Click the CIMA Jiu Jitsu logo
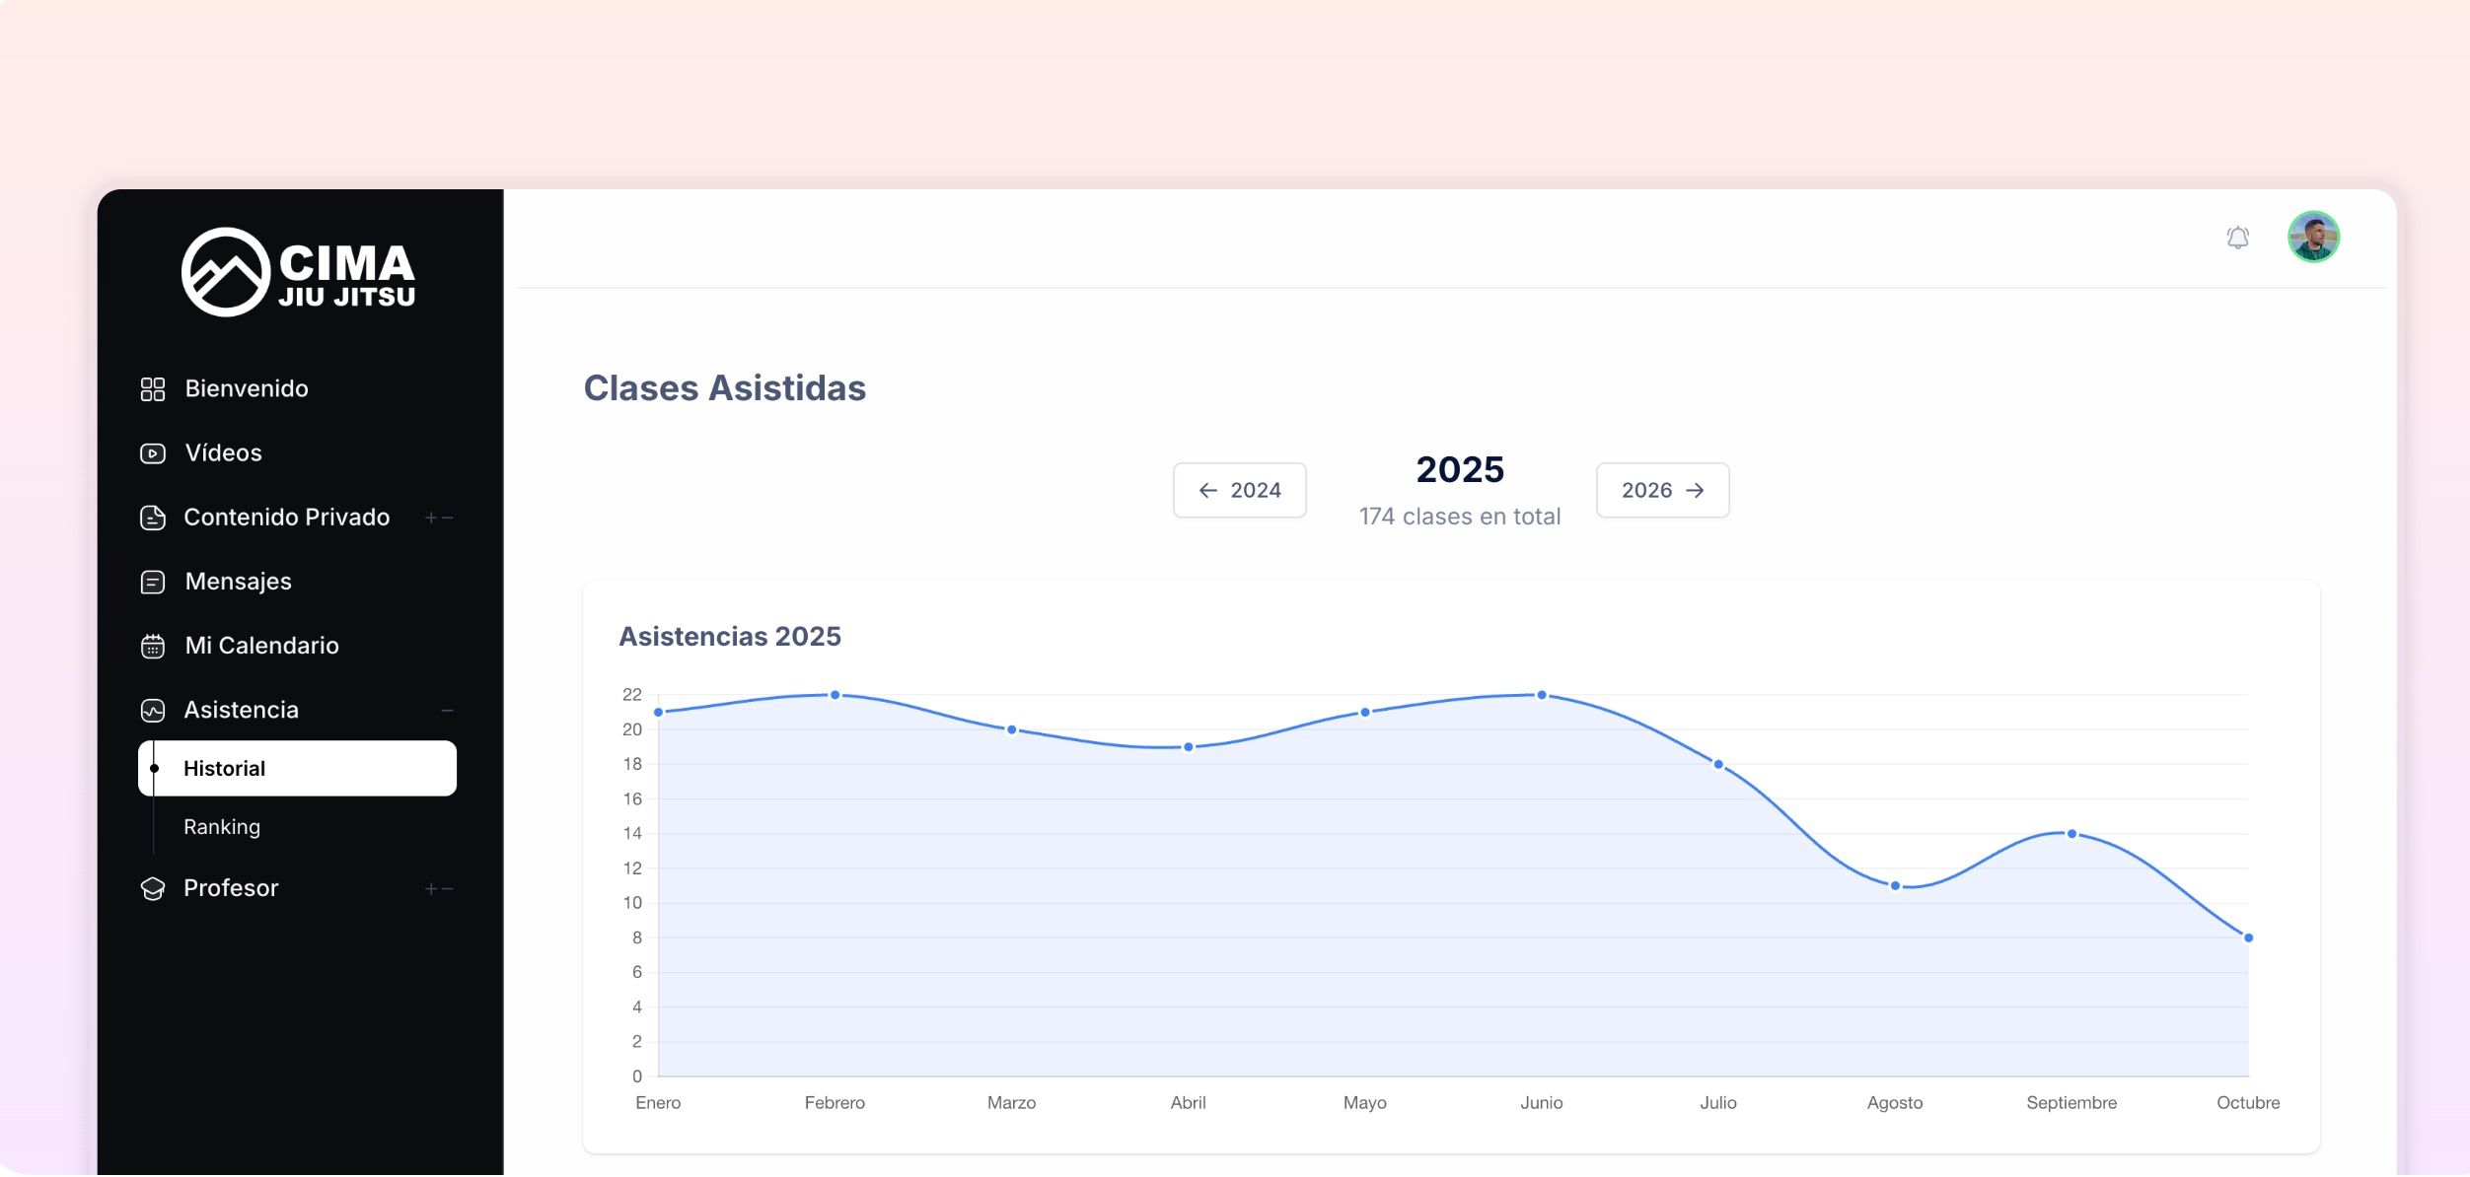 tap(298, 272)
